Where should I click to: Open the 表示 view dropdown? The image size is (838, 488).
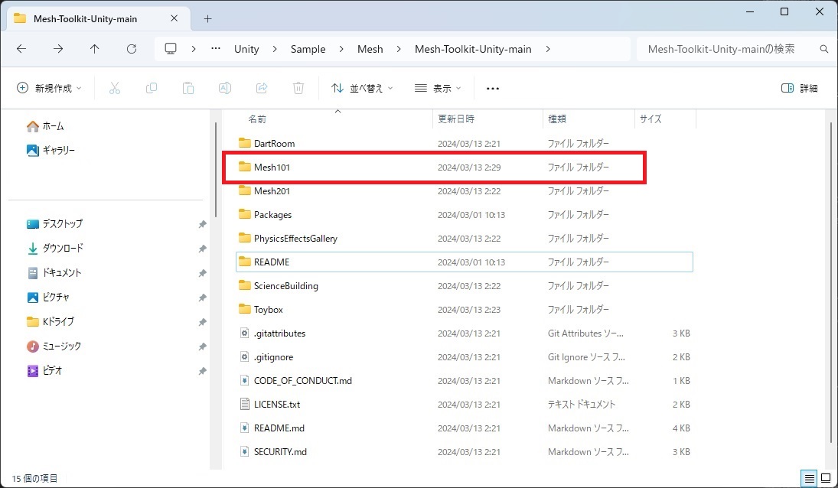438,88
